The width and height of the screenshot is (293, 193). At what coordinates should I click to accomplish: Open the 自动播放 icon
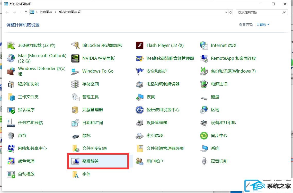point(11,174)
